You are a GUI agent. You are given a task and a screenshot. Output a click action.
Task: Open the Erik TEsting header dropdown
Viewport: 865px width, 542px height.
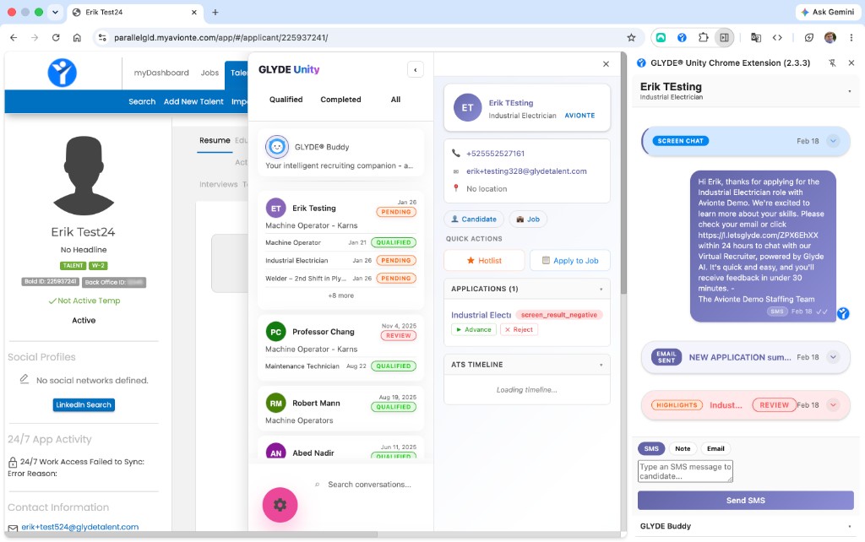(x=850, y=91)
